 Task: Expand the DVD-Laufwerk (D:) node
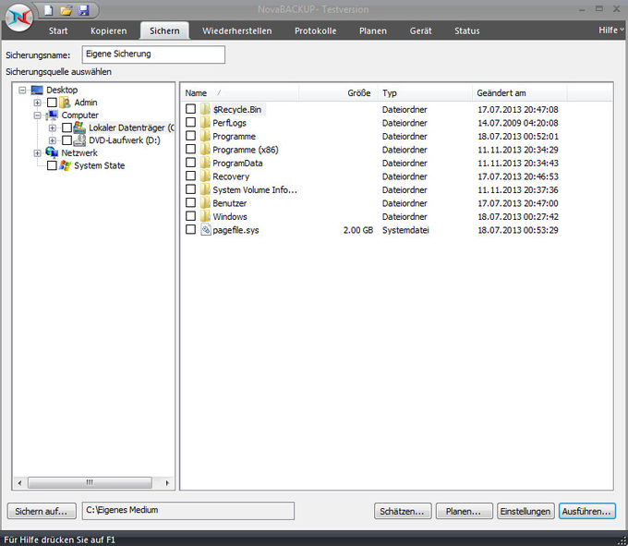point(52,140)
